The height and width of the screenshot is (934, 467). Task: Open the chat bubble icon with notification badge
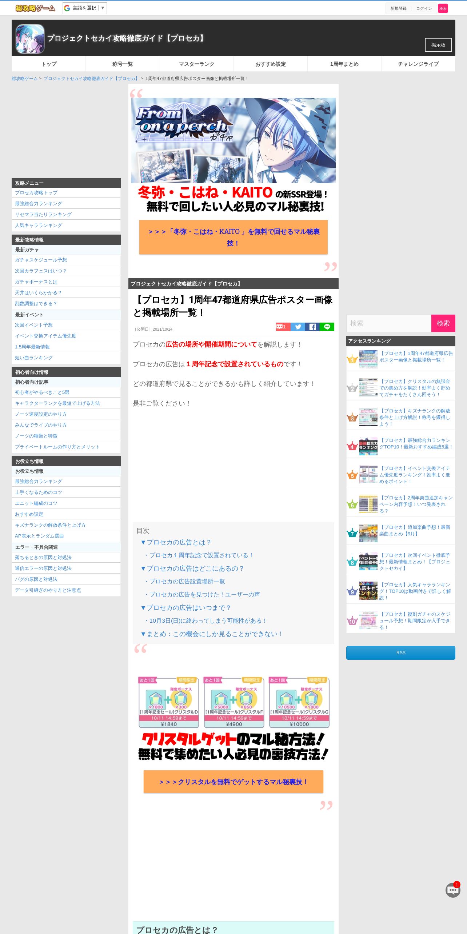[x=453, y=890]
